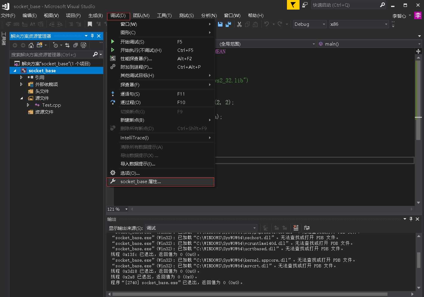Expand the Test.cpp node
The width and height of the screenshot is (424, 297).
(28, 105)
